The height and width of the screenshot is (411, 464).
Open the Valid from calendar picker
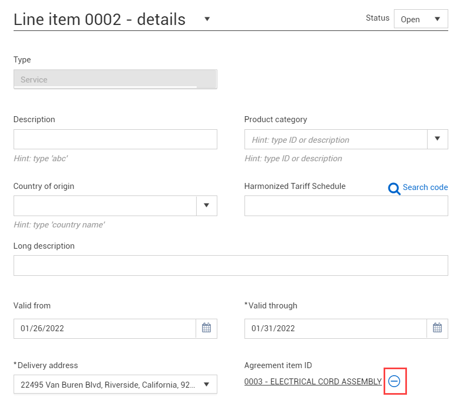[206, 328]
